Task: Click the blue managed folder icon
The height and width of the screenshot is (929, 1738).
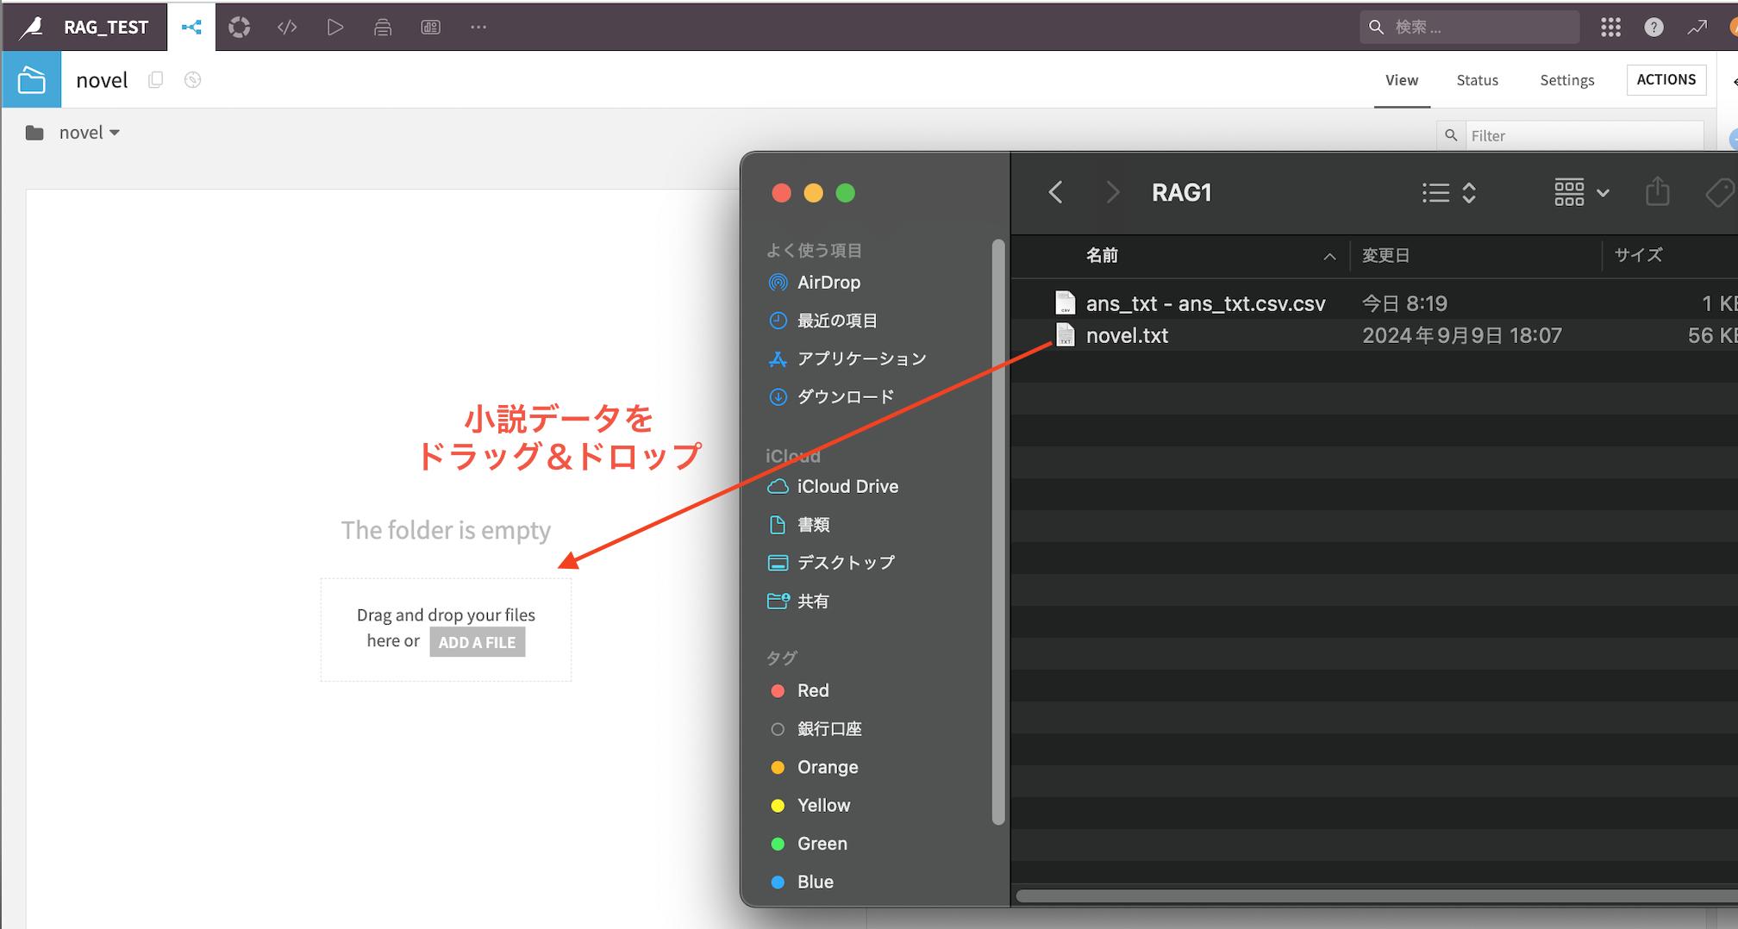Action: (32, 80)
